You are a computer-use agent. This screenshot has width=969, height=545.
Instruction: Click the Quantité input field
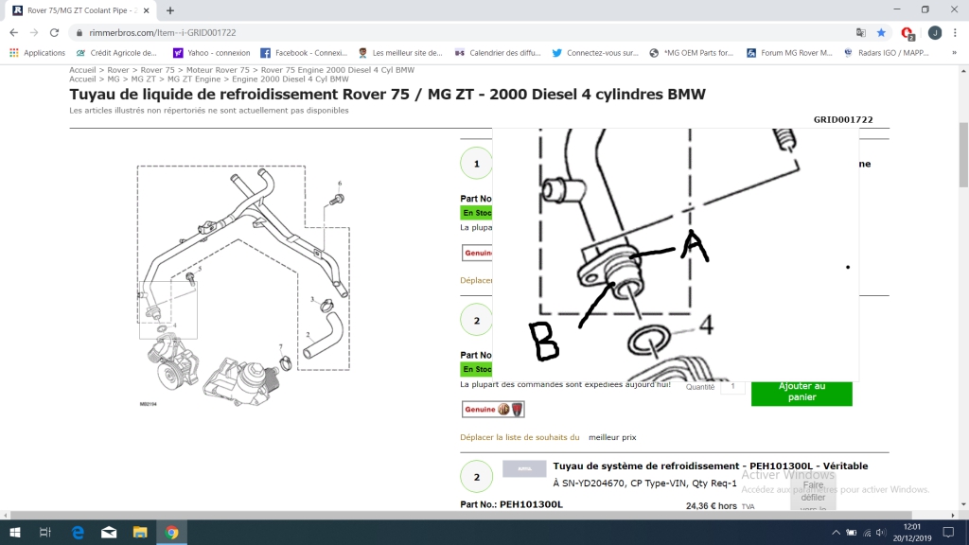(x=733, y=387)
